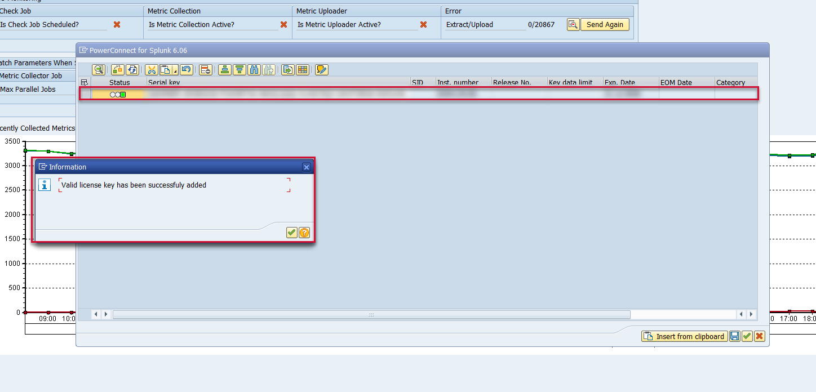The image size is (816, 392).
Task: Click the Details magnifier icon in toolbar
Action: [x=99, y=70]
